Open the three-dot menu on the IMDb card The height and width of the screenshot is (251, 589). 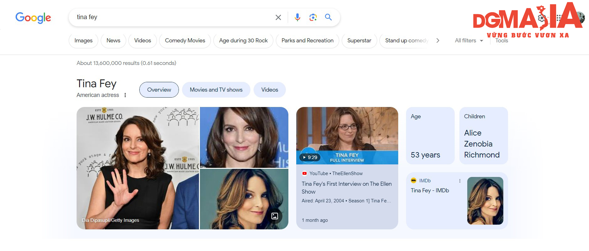(x=460, y=181)
